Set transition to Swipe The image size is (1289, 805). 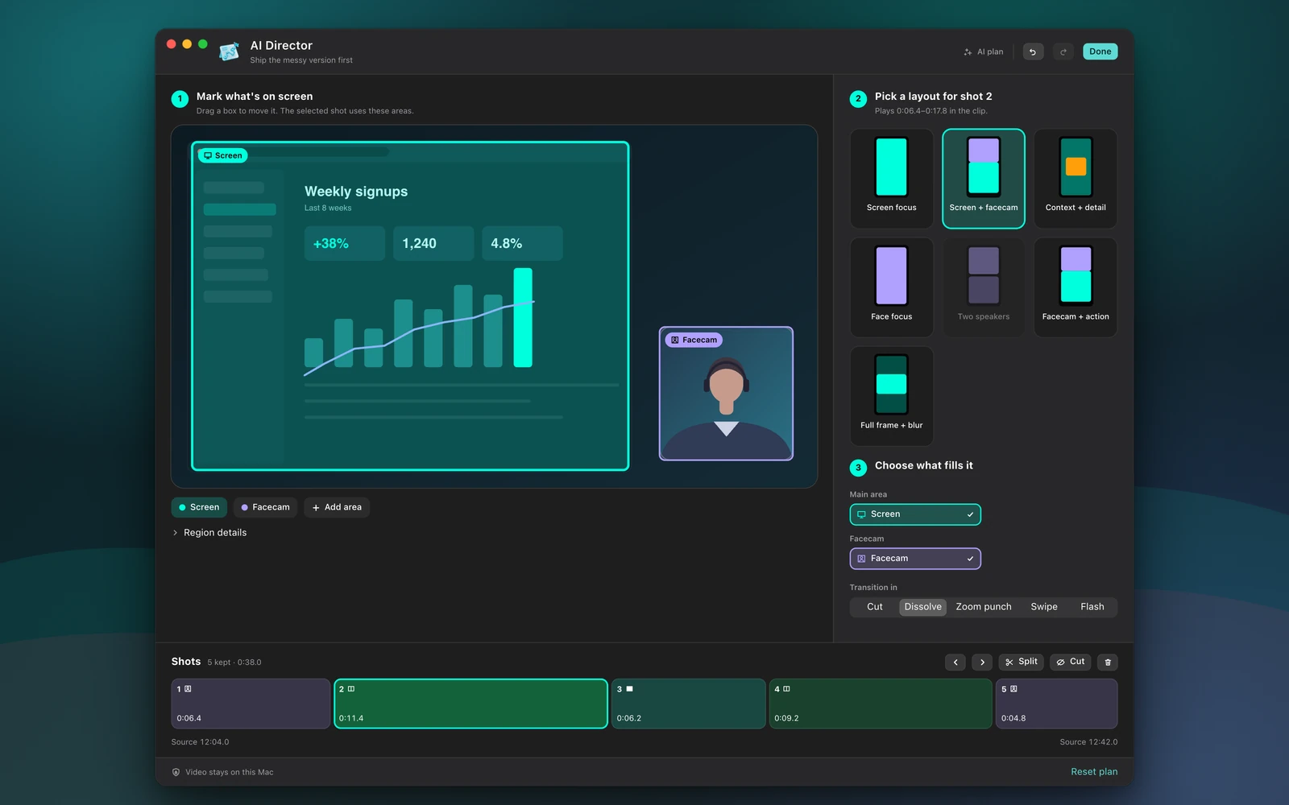point(1044,607)
